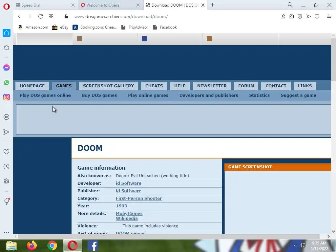The image size is (336, 252).
Task: Close the Welcome to Opera tab
Action: point(138,5)
